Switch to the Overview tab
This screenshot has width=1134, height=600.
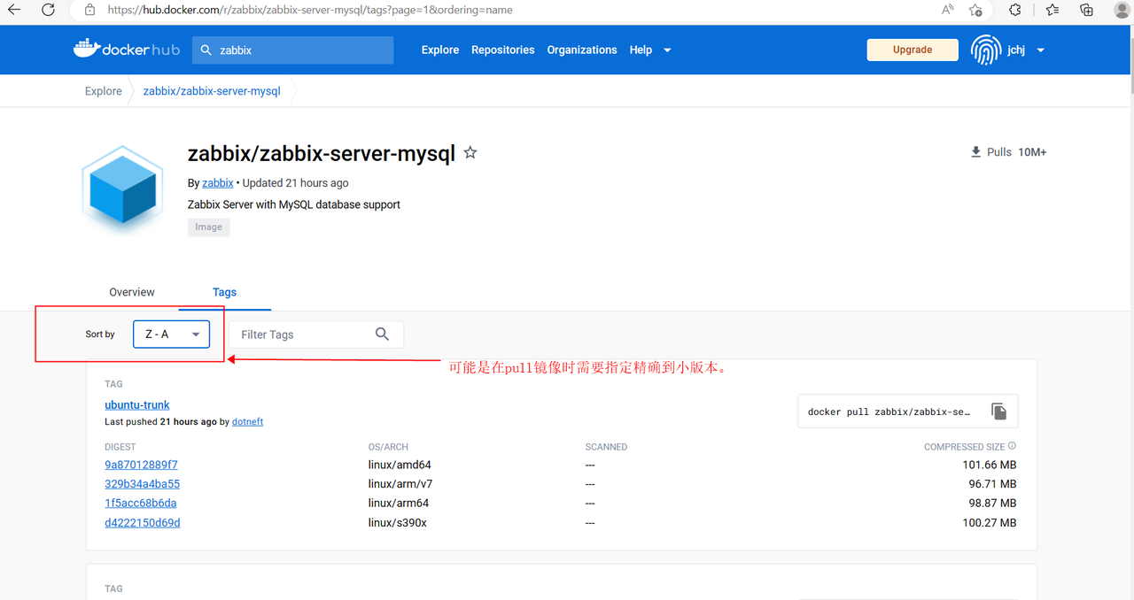tap(132, 292)
